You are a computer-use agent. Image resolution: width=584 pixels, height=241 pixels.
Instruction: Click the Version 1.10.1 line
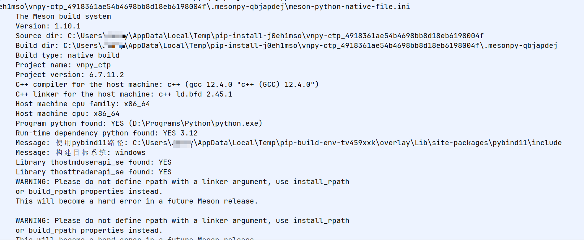tap(48, 26)
